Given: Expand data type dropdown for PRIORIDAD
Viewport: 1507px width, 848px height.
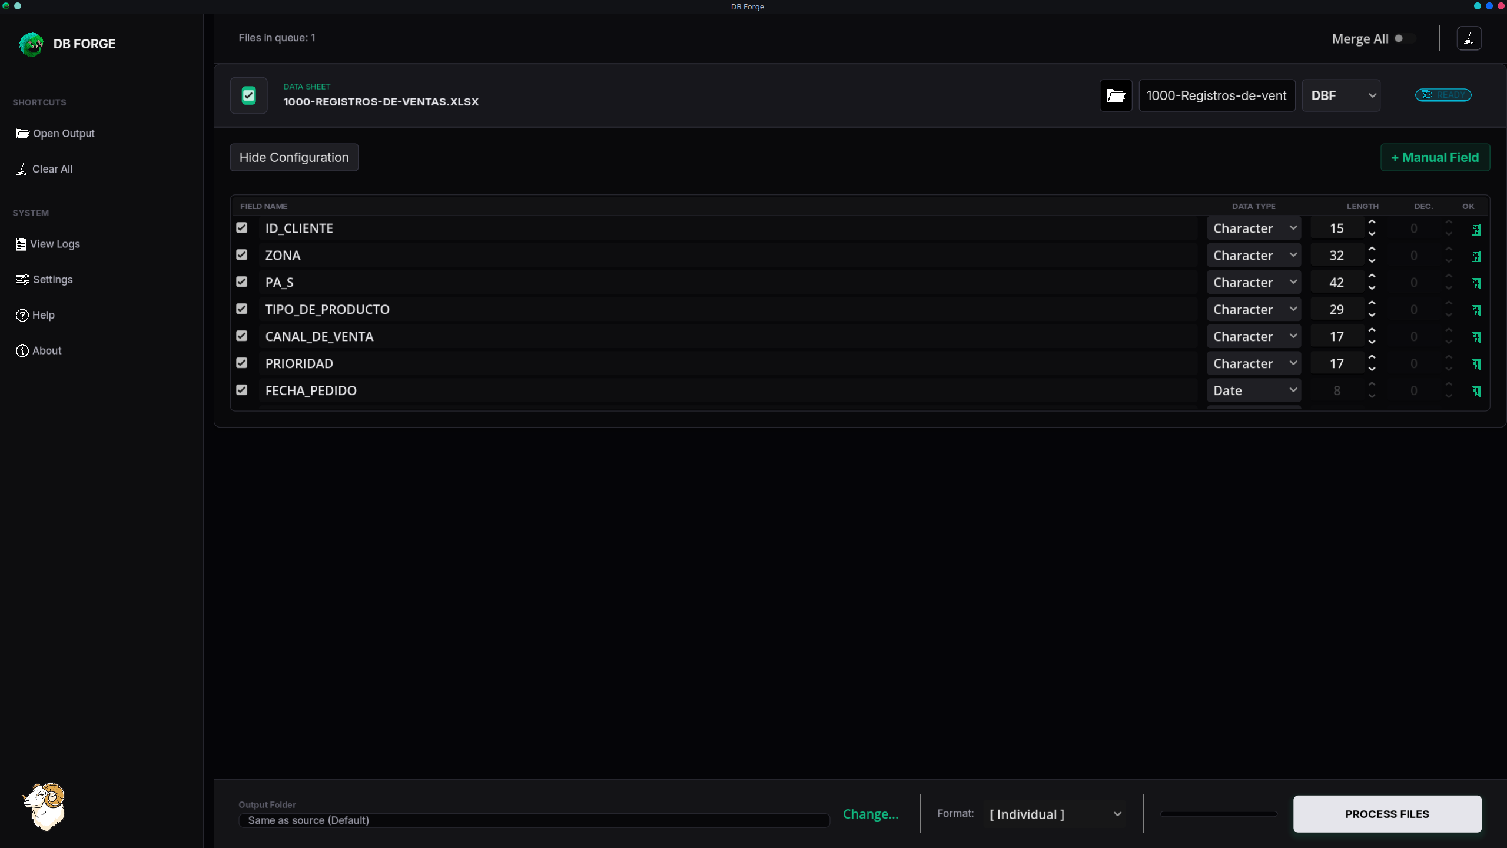Looking at the screenshot, I should (1253, 363).
